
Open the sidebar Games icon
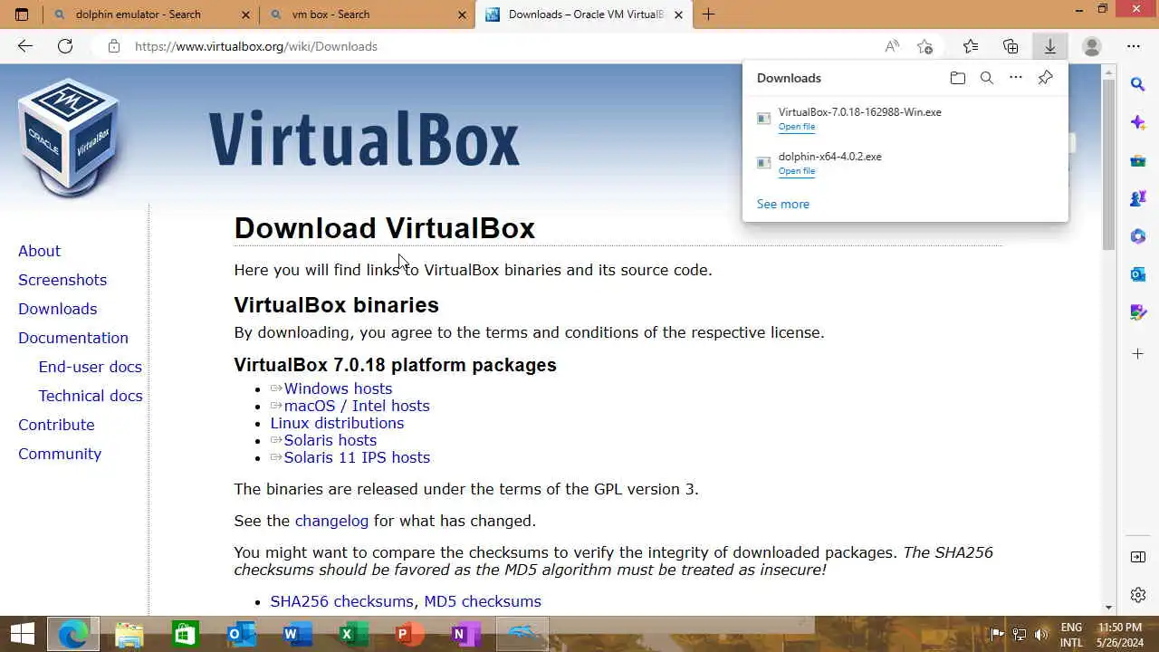pos(1138,198)
